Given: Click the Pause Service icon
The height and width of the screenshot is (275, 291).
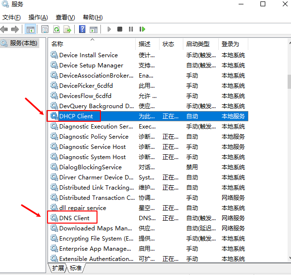Looking at the screenshot, I should (131, 29).
